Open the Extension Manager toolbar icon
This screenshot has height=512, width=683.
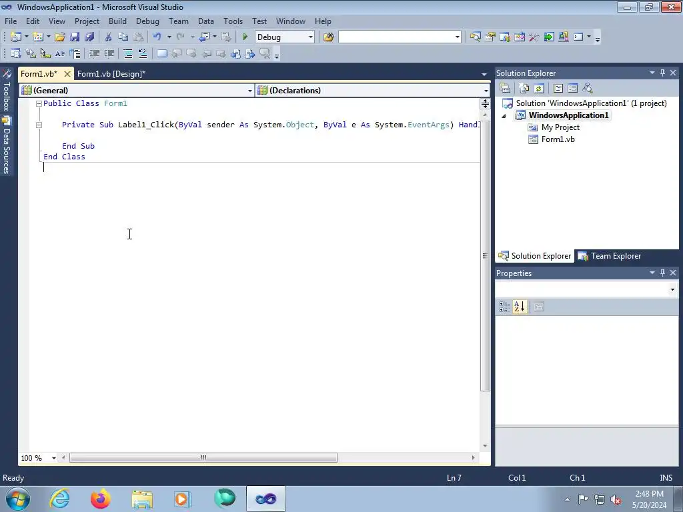pos(563,37)
